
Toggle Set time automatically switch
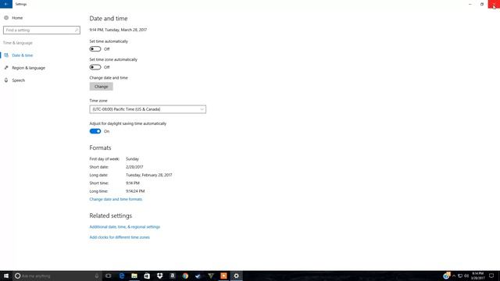pyautogui.click(x=95, y=49)
